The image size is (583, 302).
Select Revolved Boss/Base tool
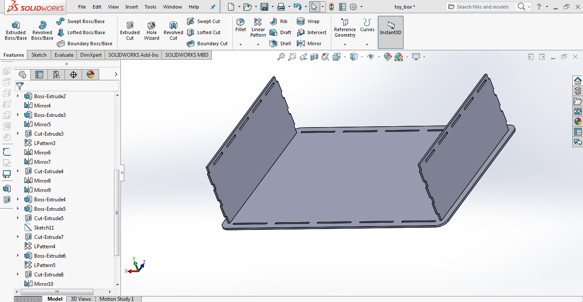(x=42, y=31)
